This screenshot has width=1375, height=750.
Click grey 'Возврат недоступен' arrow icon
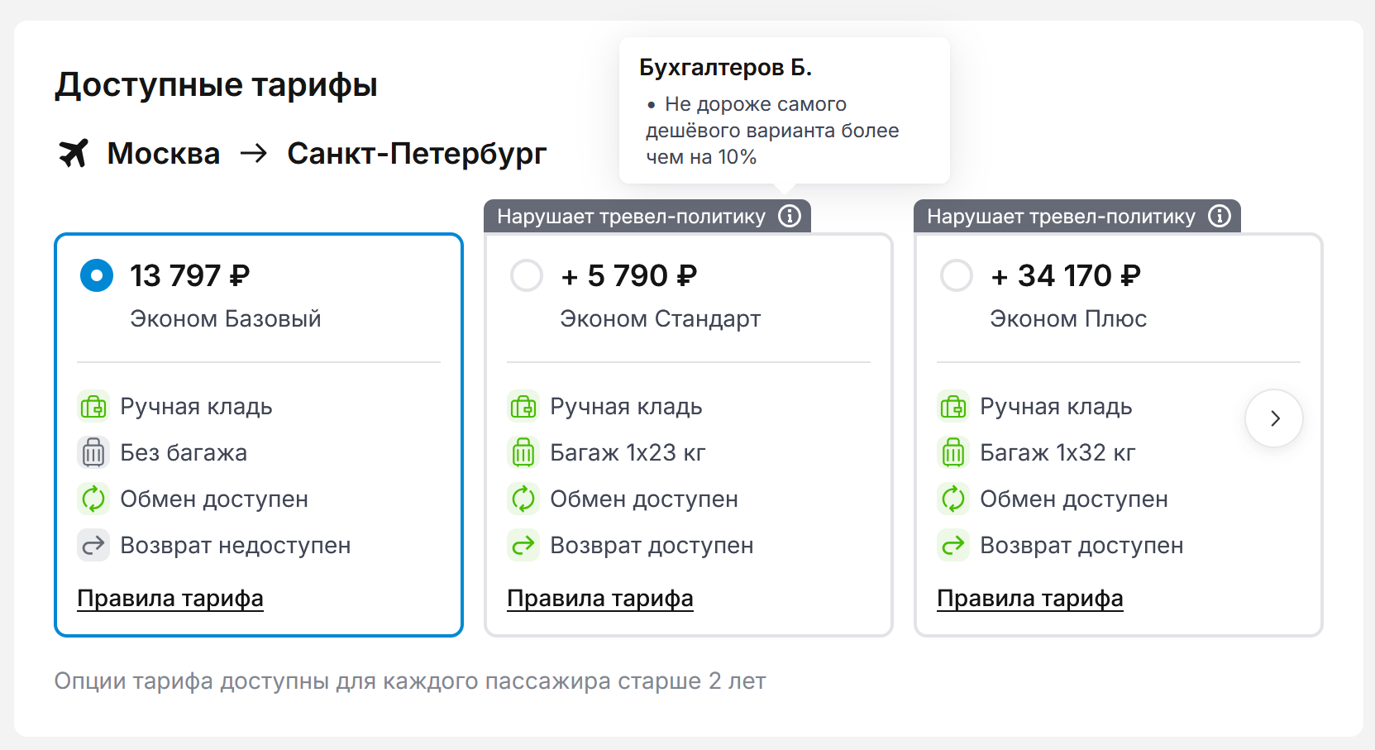[93, 545]
